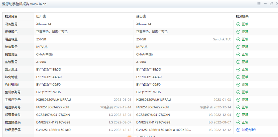278x137 pixels.
Task: Click factory value MPVU3
Action: tap(42, 47)
